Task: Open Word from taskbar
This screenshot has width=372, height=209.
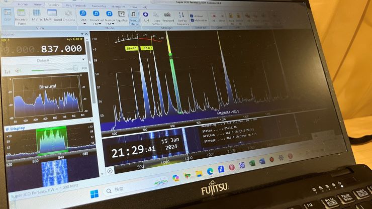Action: click(262, 162)
